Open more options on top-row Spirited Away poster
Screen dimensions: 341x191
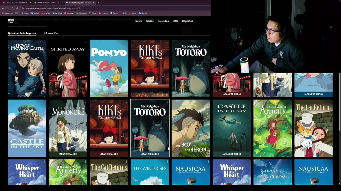click(x=86, y=42)
